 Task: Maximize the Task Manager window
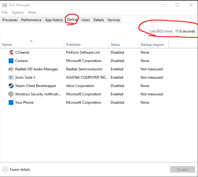(177, 5)
